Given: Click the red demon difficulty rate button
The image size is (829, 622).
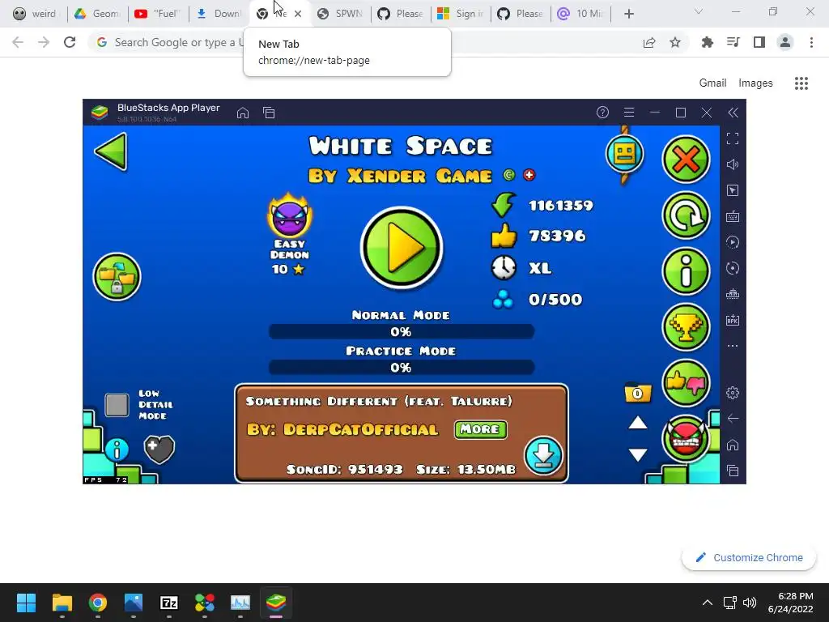Looking at the screenshot, I should (x=686, y=438).
